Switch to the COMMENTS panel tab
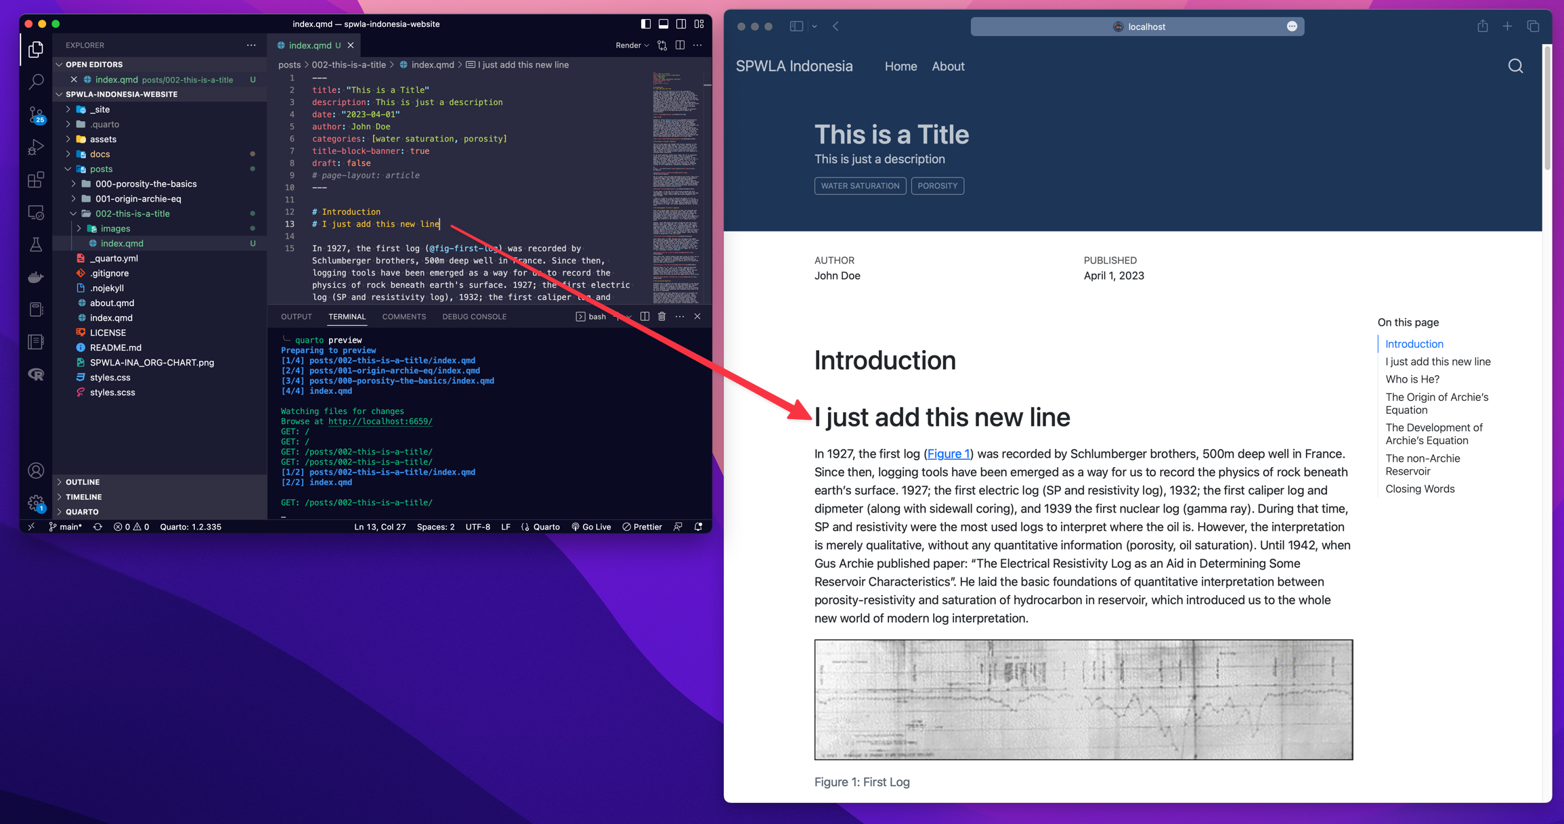The height and width of the screenshot is (824, 1564). tap(404, 316)
